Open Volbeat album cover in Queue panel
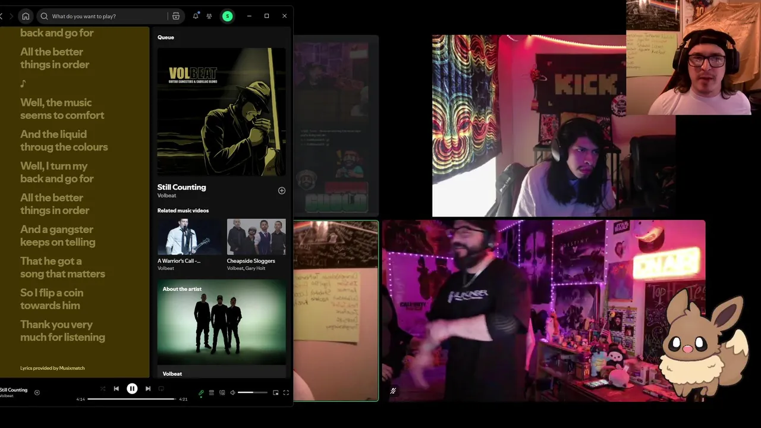Viewport: 761px width, 428px height. (x=221, y=112)
